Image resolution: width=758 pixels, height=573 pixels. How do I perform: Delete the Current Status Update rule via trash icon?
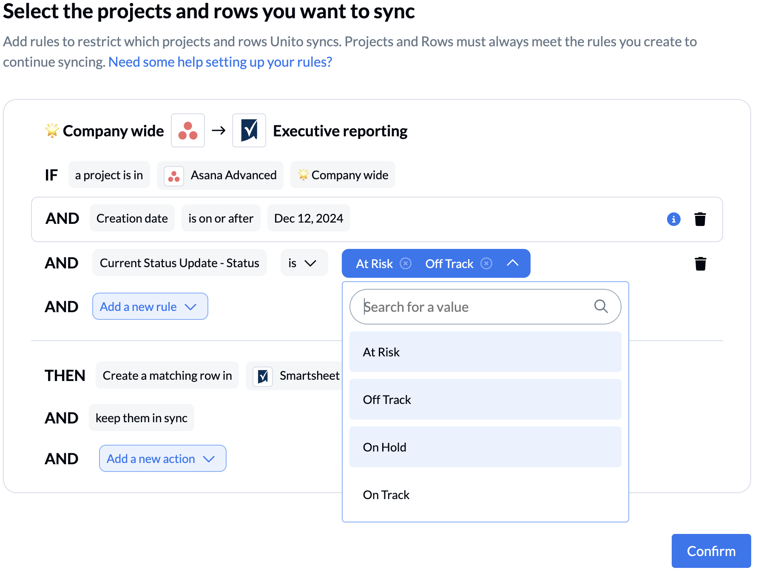click(700, 263)
